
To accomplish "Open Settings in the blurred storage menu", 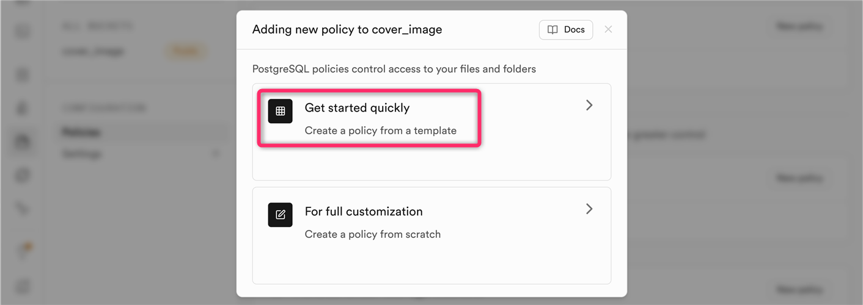I will click(x=81, y=154).
